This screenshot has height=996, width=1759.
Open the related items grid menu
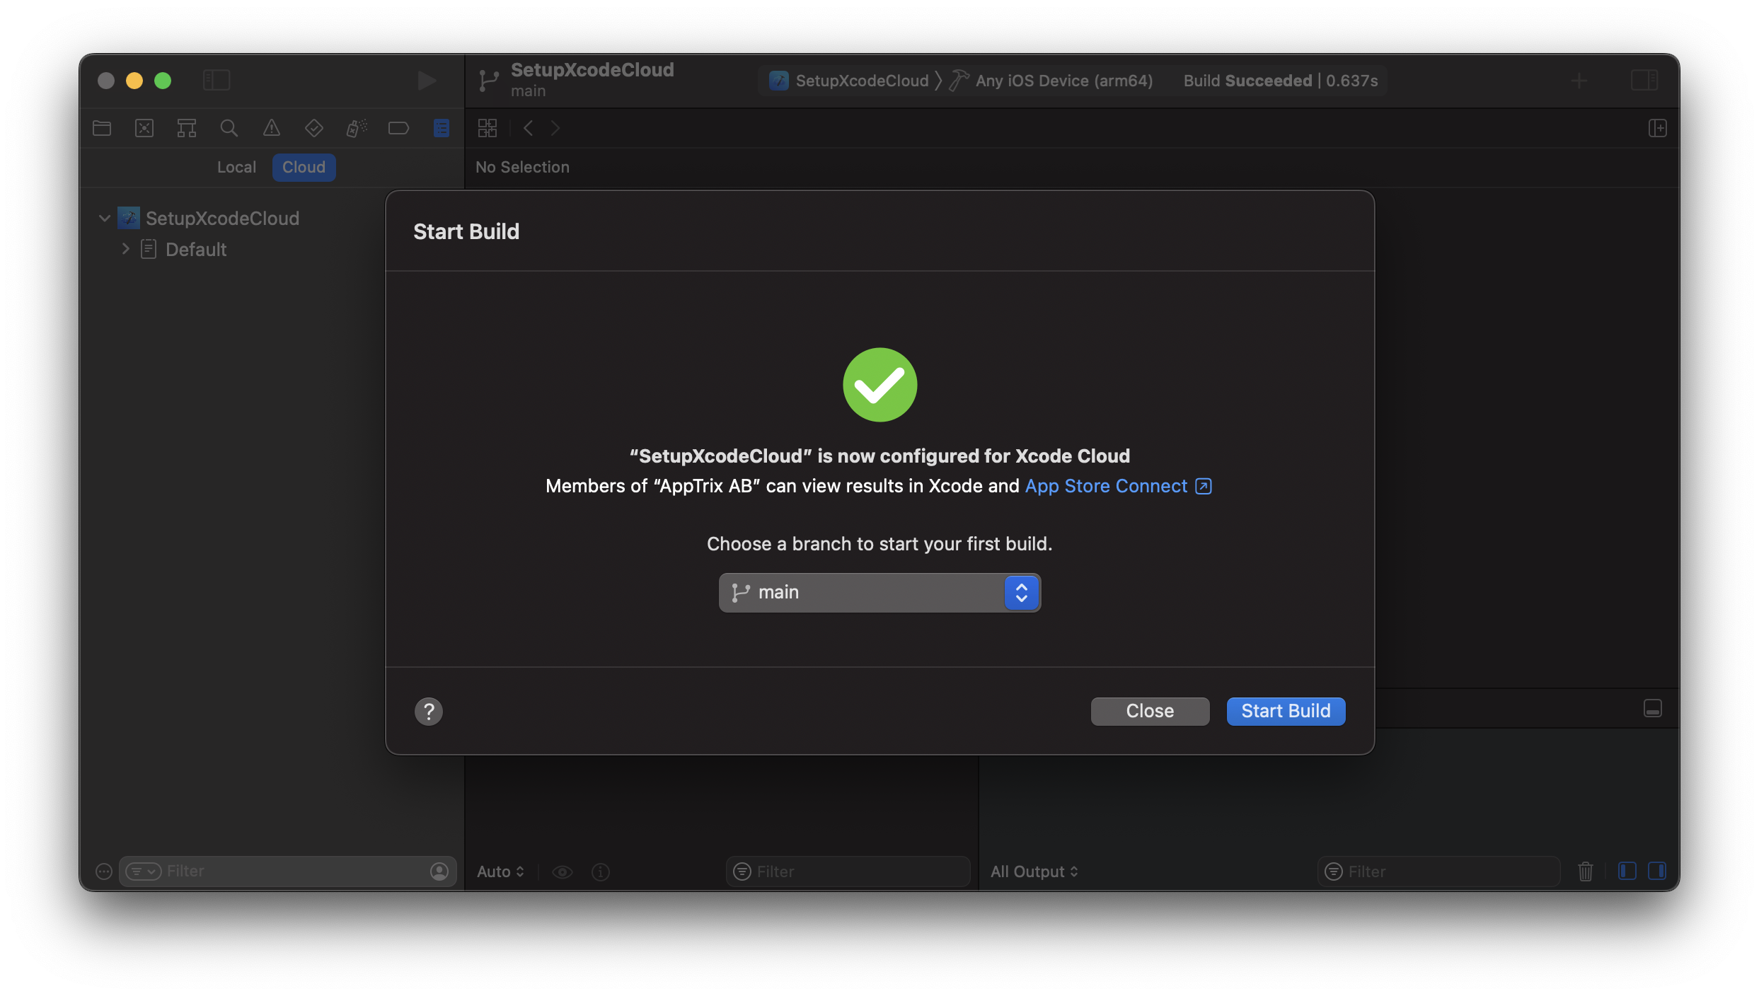(488, 128)
